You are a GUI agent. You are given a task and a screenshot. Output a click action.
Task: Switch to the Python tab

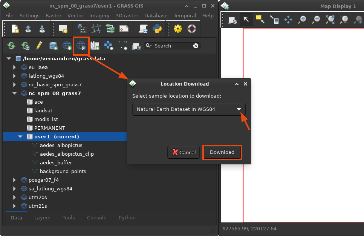click(x=127, y=218)
